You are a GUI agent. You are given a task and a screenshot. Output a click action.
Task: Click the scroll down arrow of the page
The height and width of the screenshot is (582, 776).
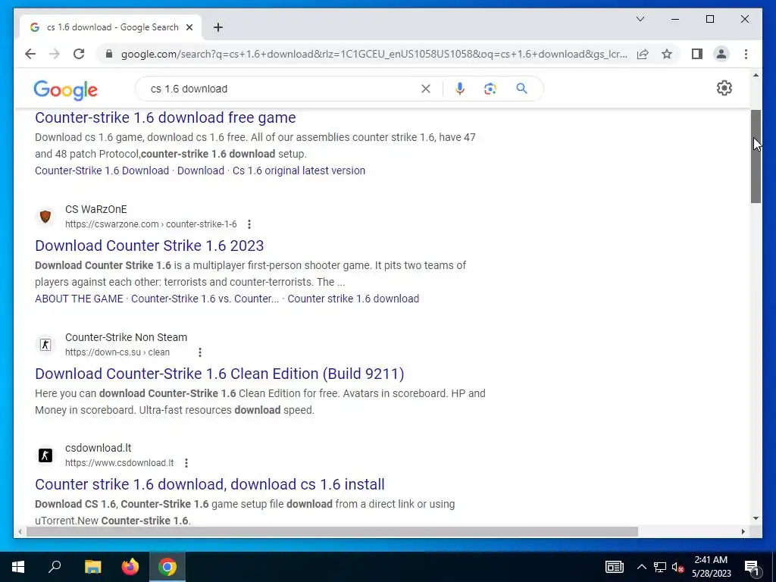756,518
